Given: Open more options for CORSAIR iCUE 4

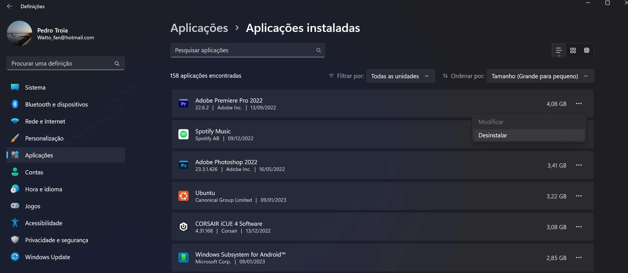Looking at the screenshot, I should point(579,227).
